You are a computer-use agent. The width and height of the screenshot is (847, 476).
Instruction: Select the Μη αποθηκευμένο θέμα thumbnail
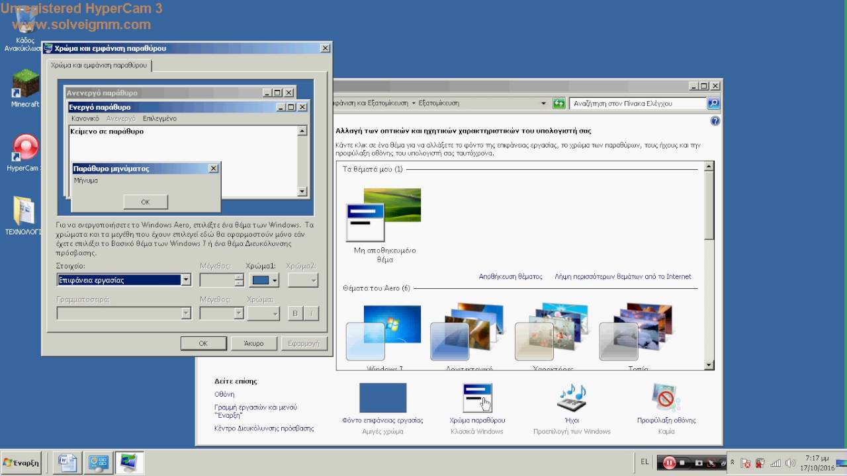384,215
